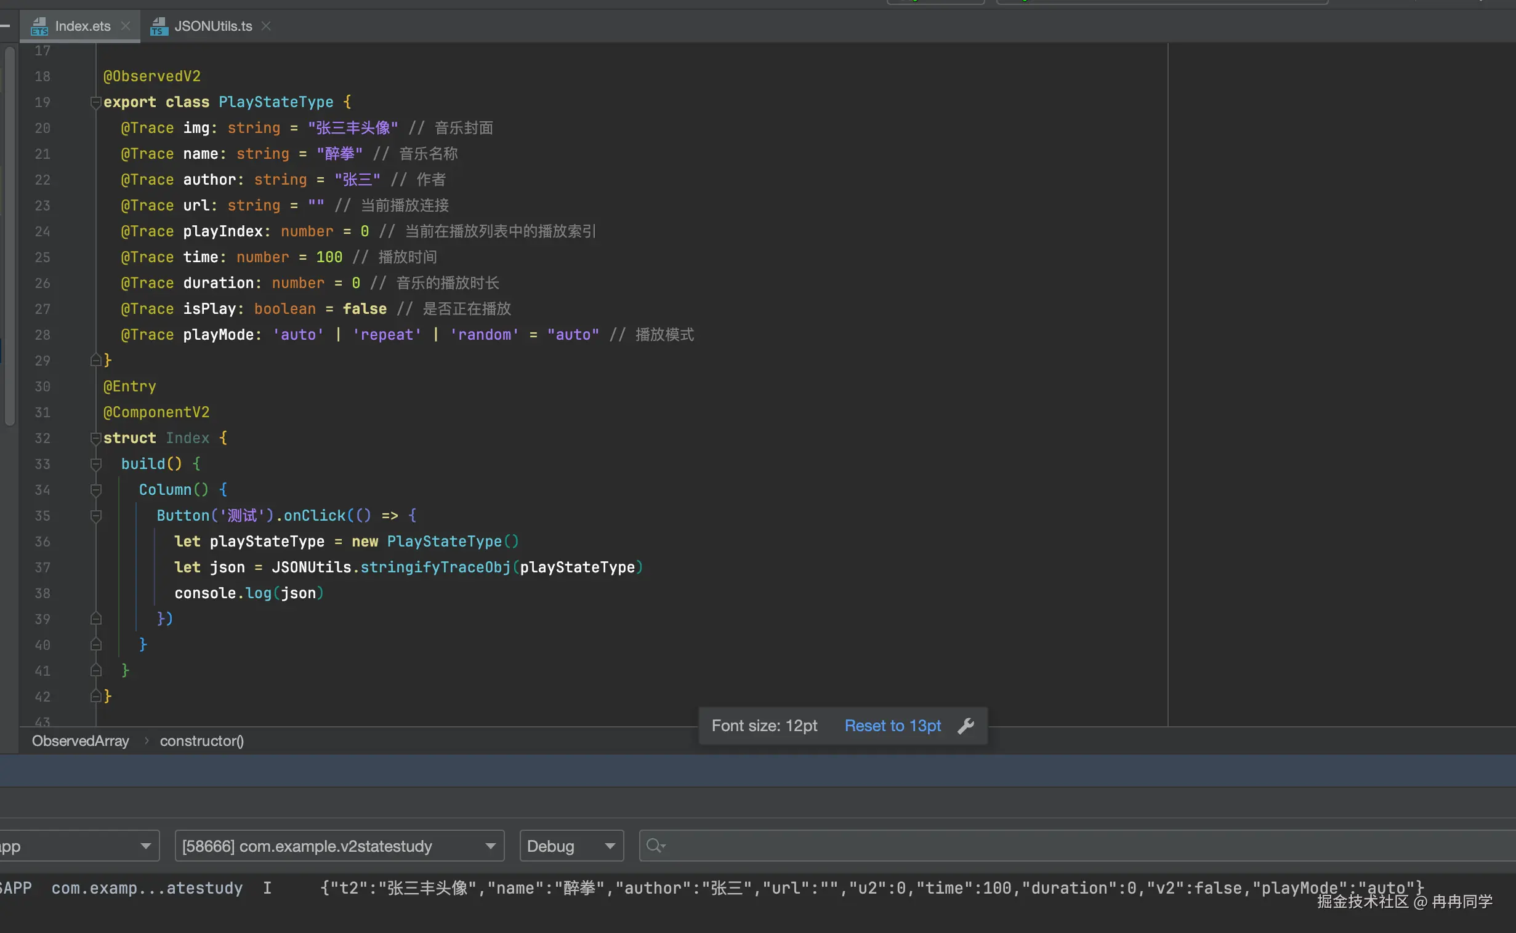1516x933 pixels.
Task: Click Reset to 13pt link
Action: click(x=892, y=726)
